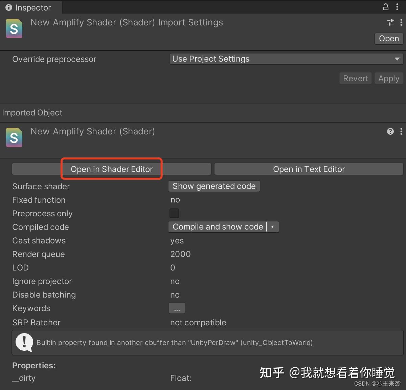Click the Open button for the shader
This screenshot has width=406, height=390.
tap(388, 38)
